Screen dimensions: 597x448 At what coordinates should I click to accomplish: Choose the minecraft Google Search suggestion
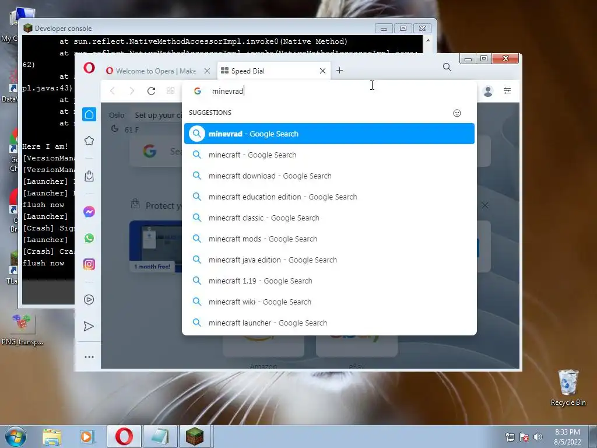329,155
